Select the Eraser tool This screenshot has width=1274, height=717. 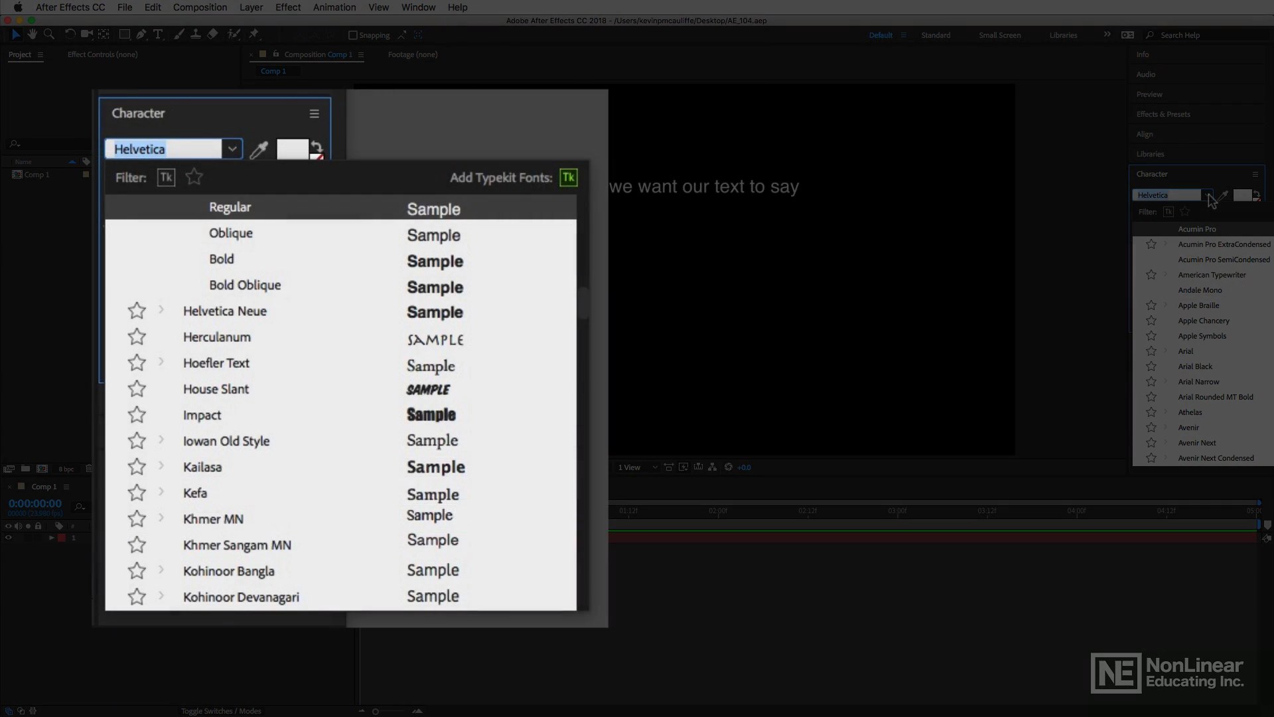pyautogui.click(x=212, y=34)
